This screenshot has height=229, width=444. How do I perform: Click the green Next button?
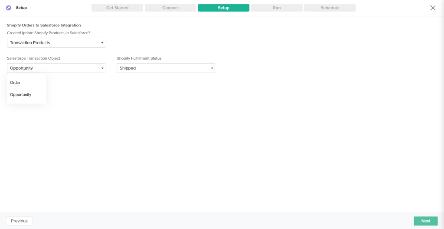point(426,221)
